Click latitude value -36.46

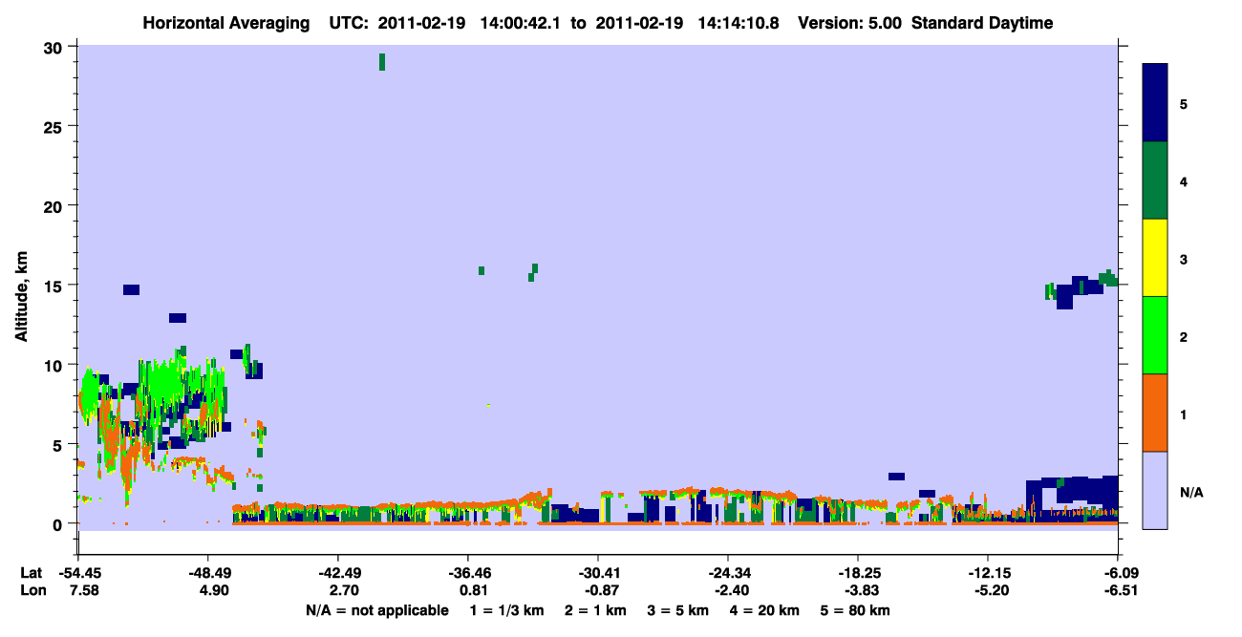pyautogui.click(x=467, y=573)
